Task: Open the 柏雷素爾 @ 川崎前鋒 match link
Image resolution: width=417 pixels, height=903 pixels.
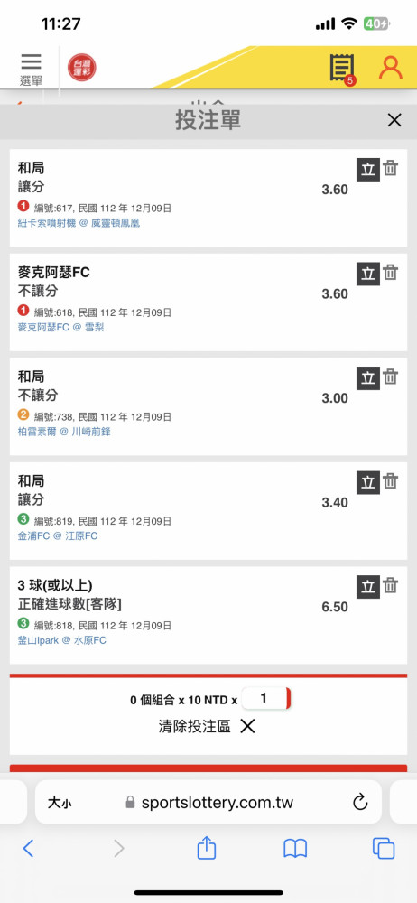Action: coord(64,432)
